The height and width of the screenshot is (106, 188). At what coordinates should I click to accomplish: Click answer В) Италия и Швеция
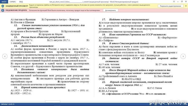coord(22,22)
